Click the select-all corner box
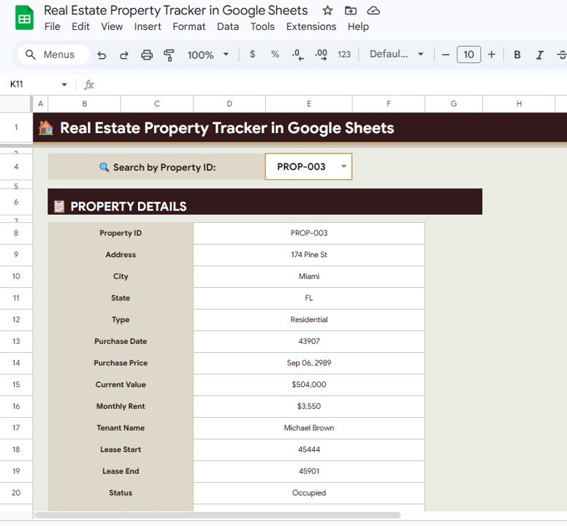 click(16, 104)
